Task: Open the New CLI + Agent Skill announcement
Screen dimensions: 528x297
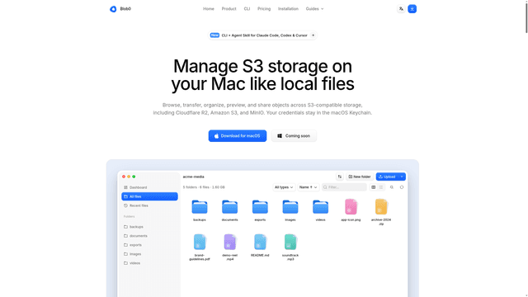Action: pos(262,35)
